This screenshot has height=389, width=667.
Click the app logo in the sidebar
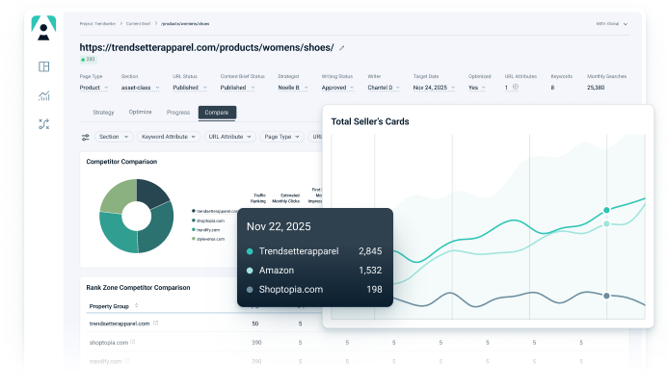pos(43,27)
